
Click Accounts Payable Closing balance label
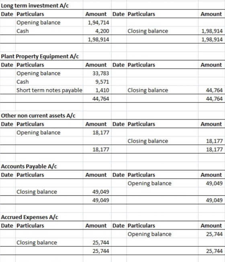tap(37, 192)
